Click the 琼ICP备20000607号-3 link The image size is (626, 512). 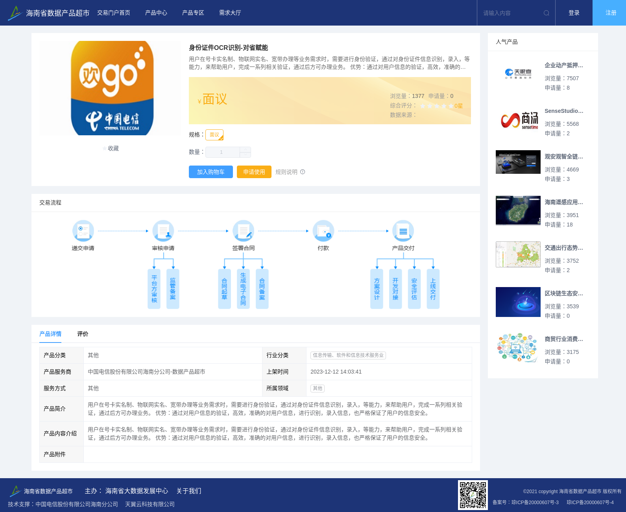coord(535,503)
